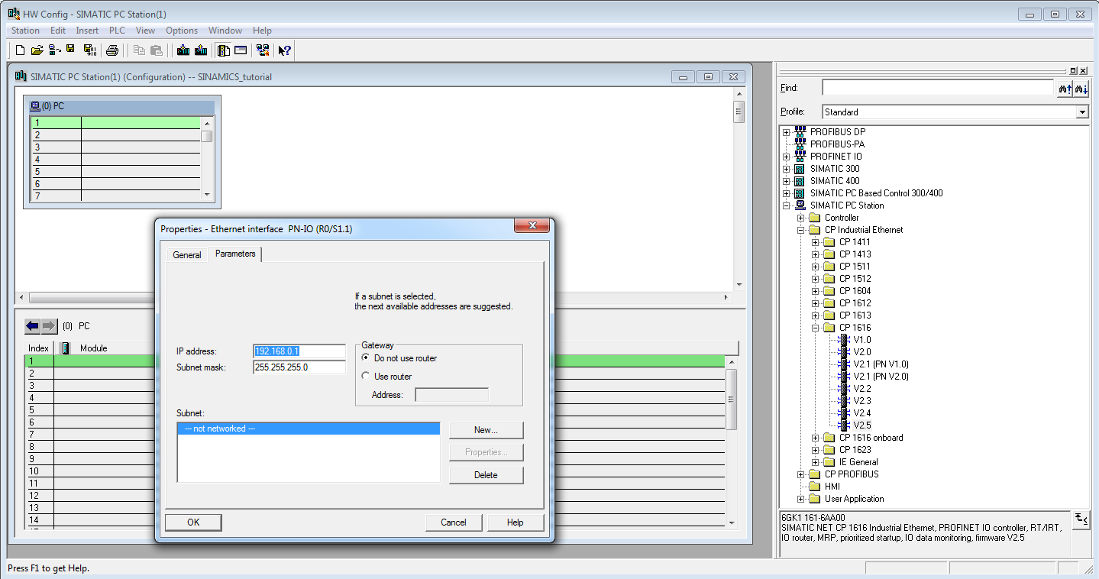This screenshot has width=1099, height=579.
Task: Click the Help button in the dialog
Action: (516, 522)
